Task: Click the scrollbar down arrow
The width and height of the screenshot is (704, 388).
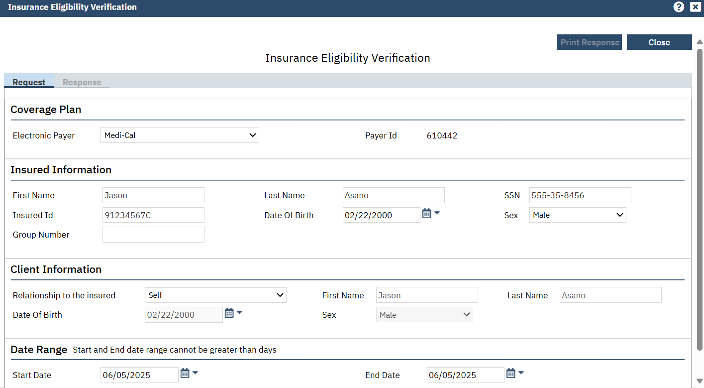Action: click(700, 381)
